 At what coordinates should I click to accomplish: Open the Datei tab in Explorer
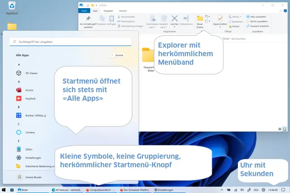[84, 11]
